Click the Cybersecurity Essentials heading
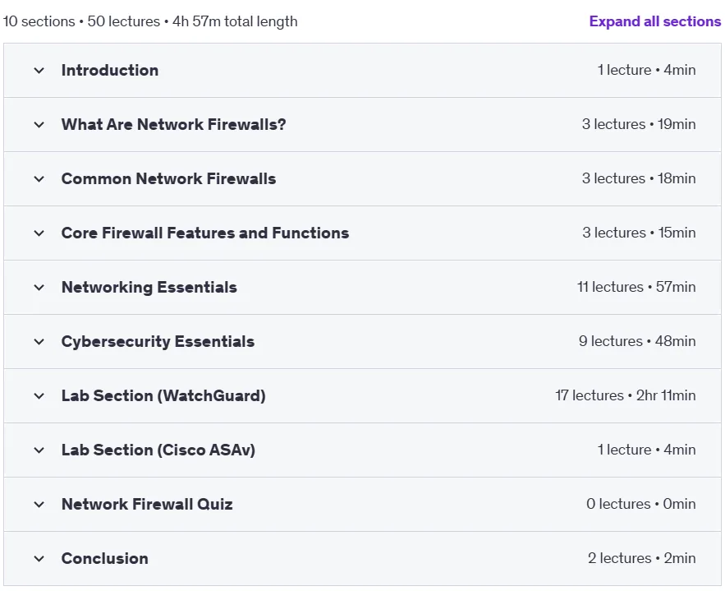 (x=158, y=342)
